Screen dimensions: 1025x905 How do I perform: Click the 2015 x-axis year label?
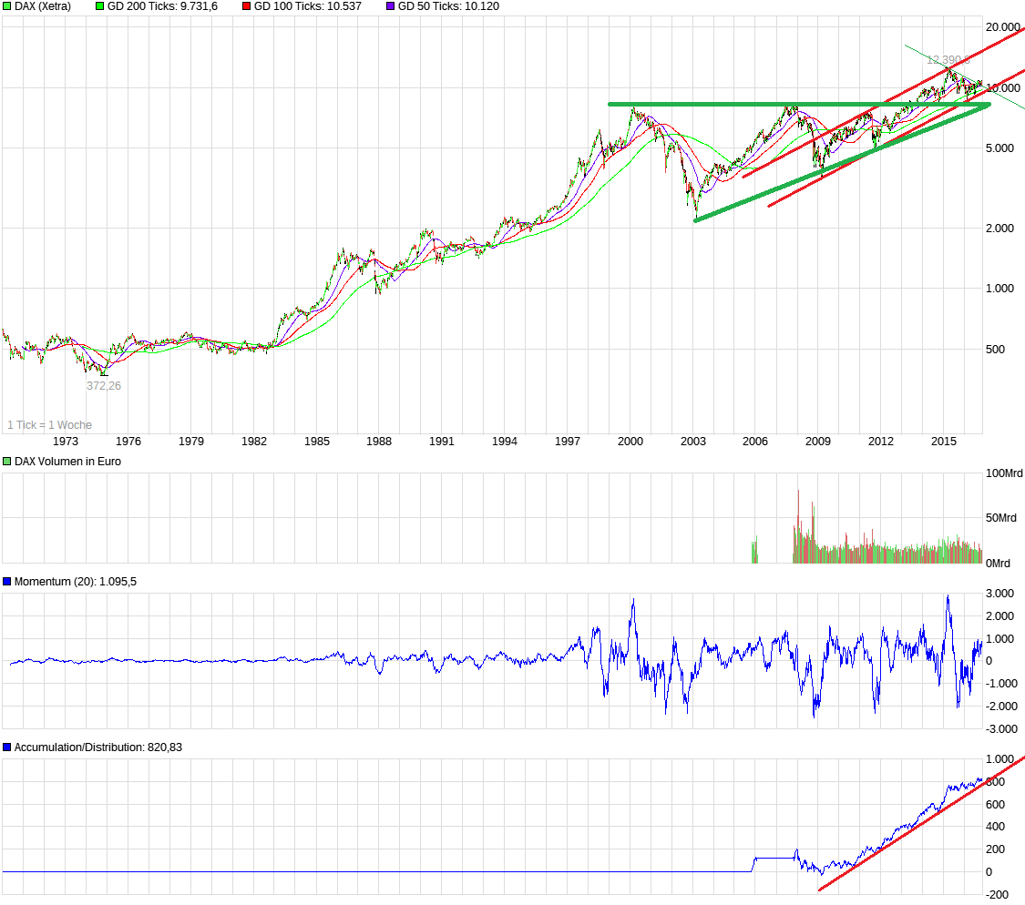coord(943,441)
